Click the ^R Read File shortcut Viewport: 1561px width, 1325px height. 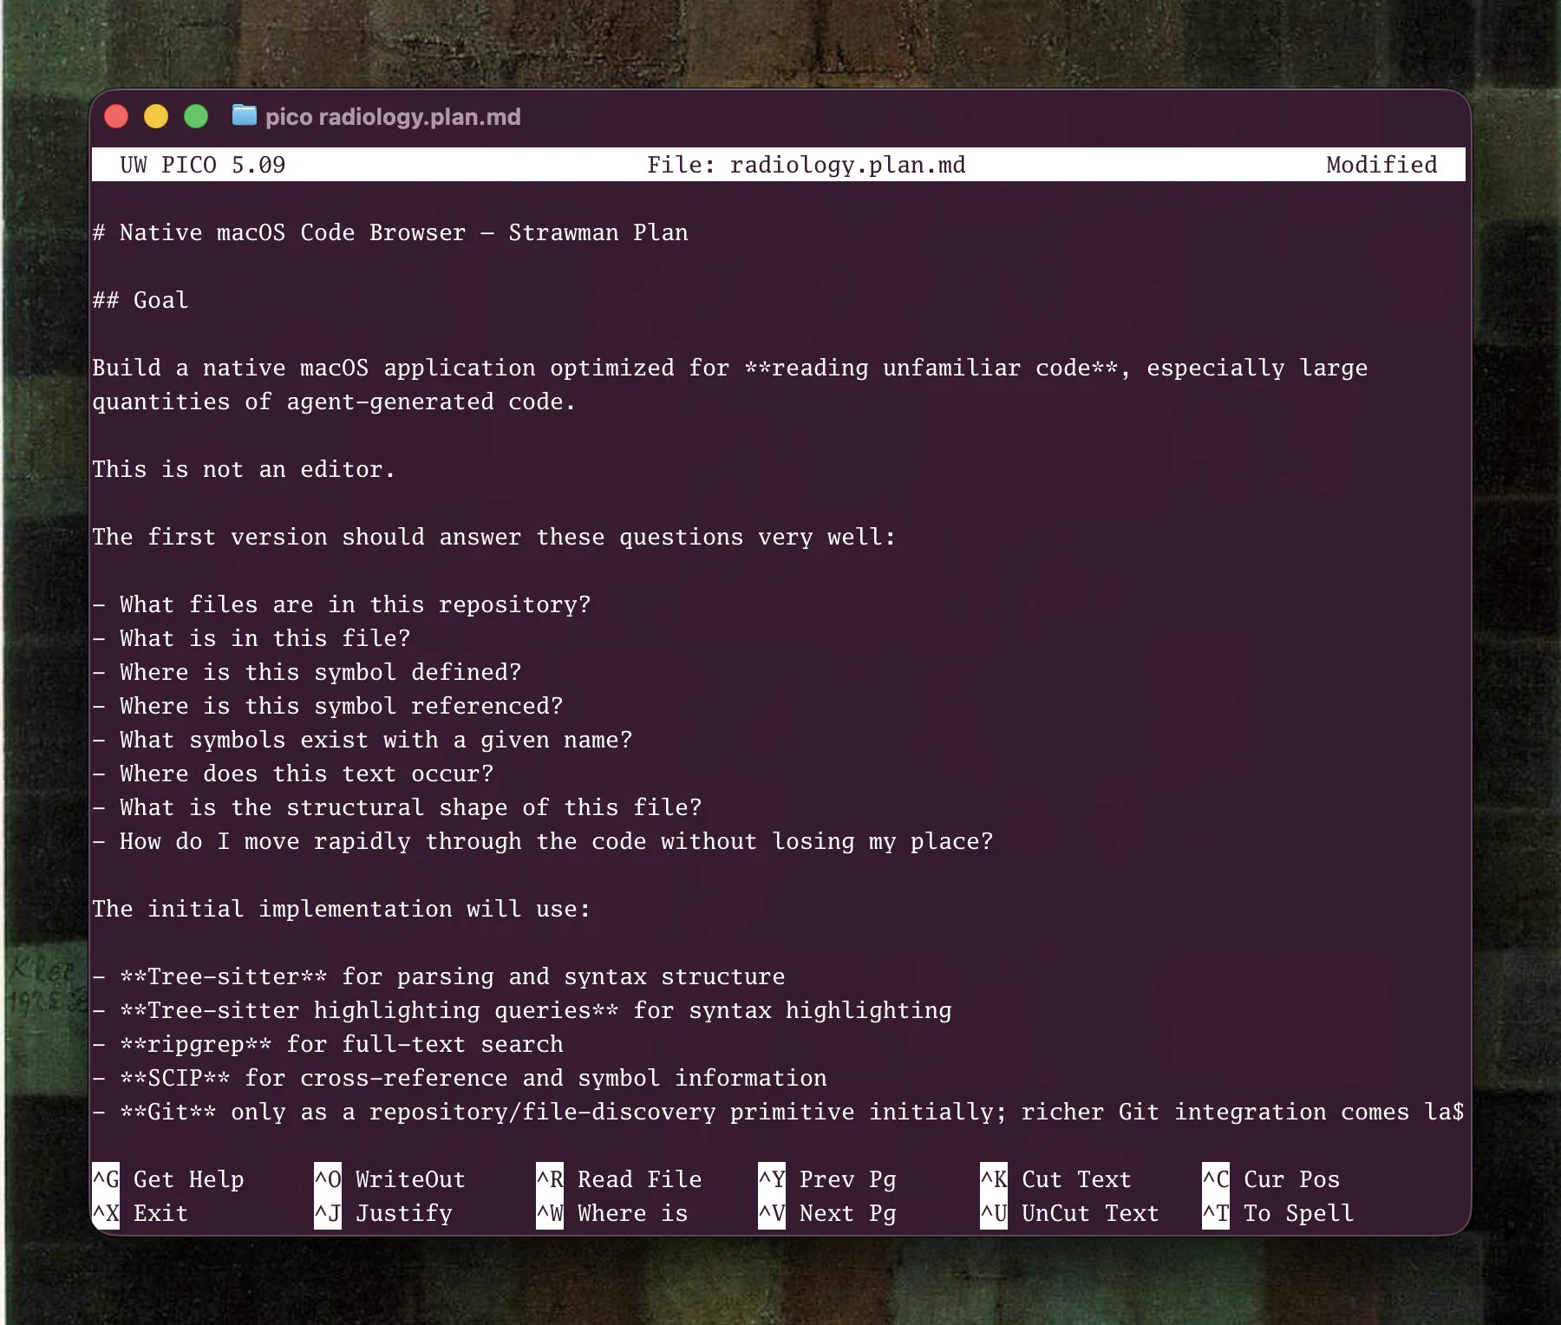(619, 1179)
